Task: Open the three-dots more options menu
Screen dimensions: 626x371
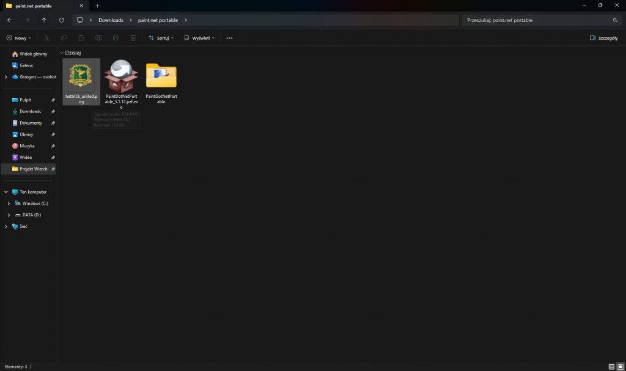Action: [x=229, y=38]
